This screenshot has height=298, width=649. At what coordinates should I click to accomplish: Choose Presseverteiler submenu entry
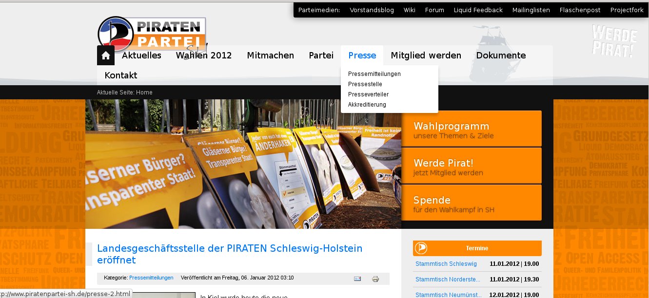368,94
